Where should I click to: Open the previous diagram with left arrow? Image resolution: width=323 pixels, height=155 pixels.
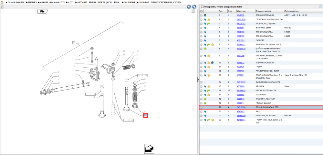coord(189,7)
